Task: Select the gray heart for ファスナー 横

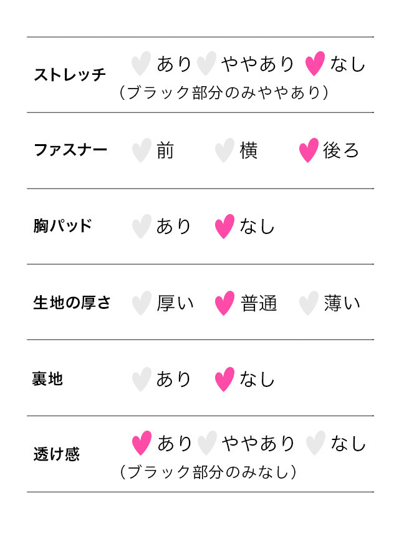Action: click(224, 150)
